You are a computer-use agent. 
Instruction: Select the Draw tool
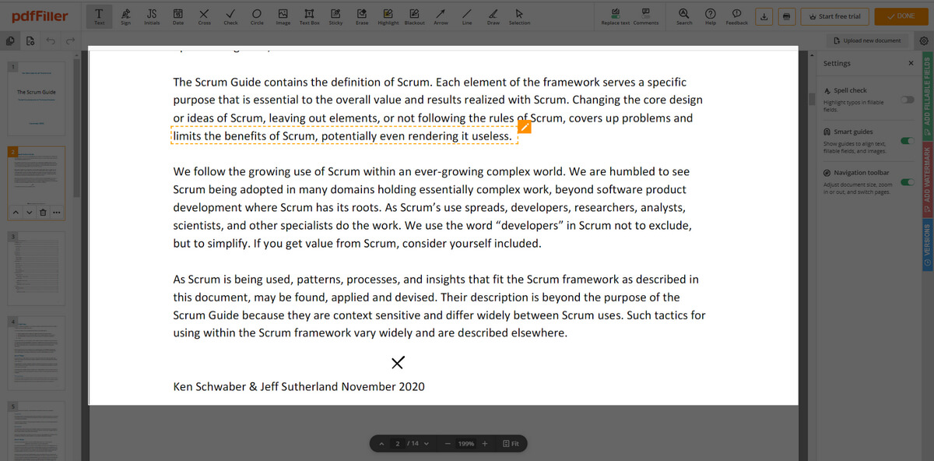[x=493, y=16]
